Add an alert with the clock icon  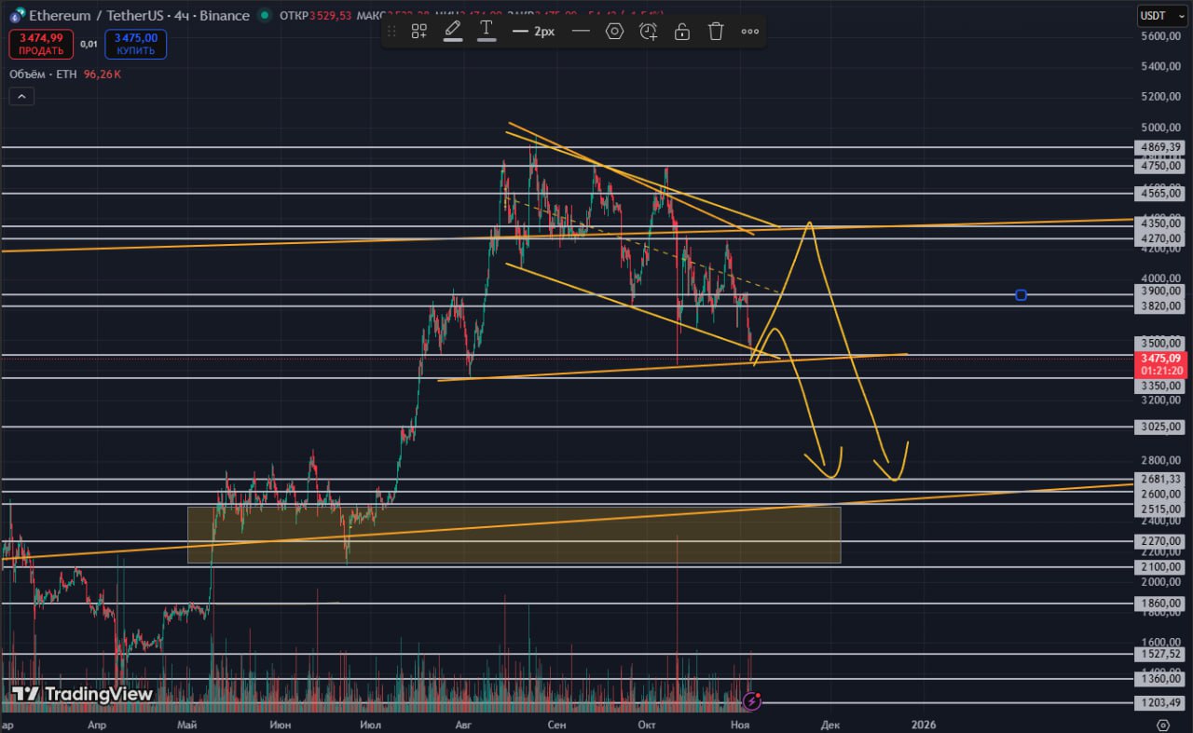(x=648, y=32)
